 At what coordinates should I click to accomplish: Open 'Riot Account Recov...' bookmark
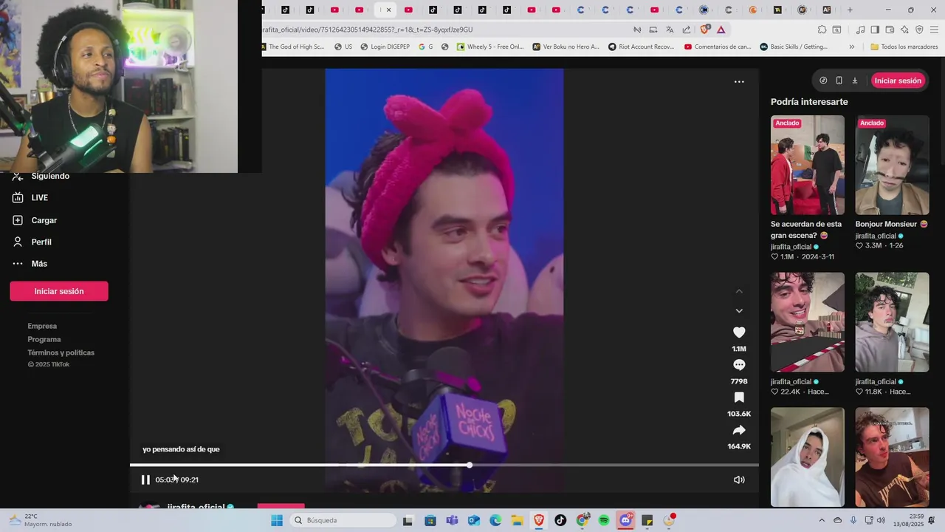642,47
